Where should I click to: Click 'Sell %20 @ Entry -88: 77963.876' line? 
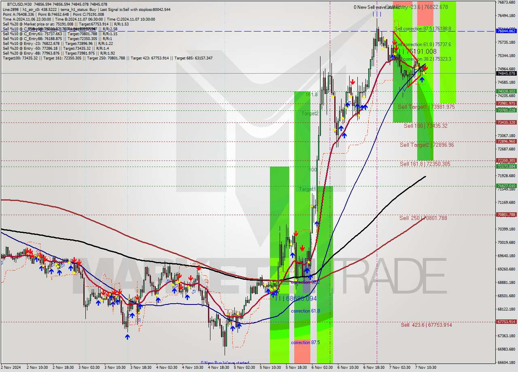[59, 53]
